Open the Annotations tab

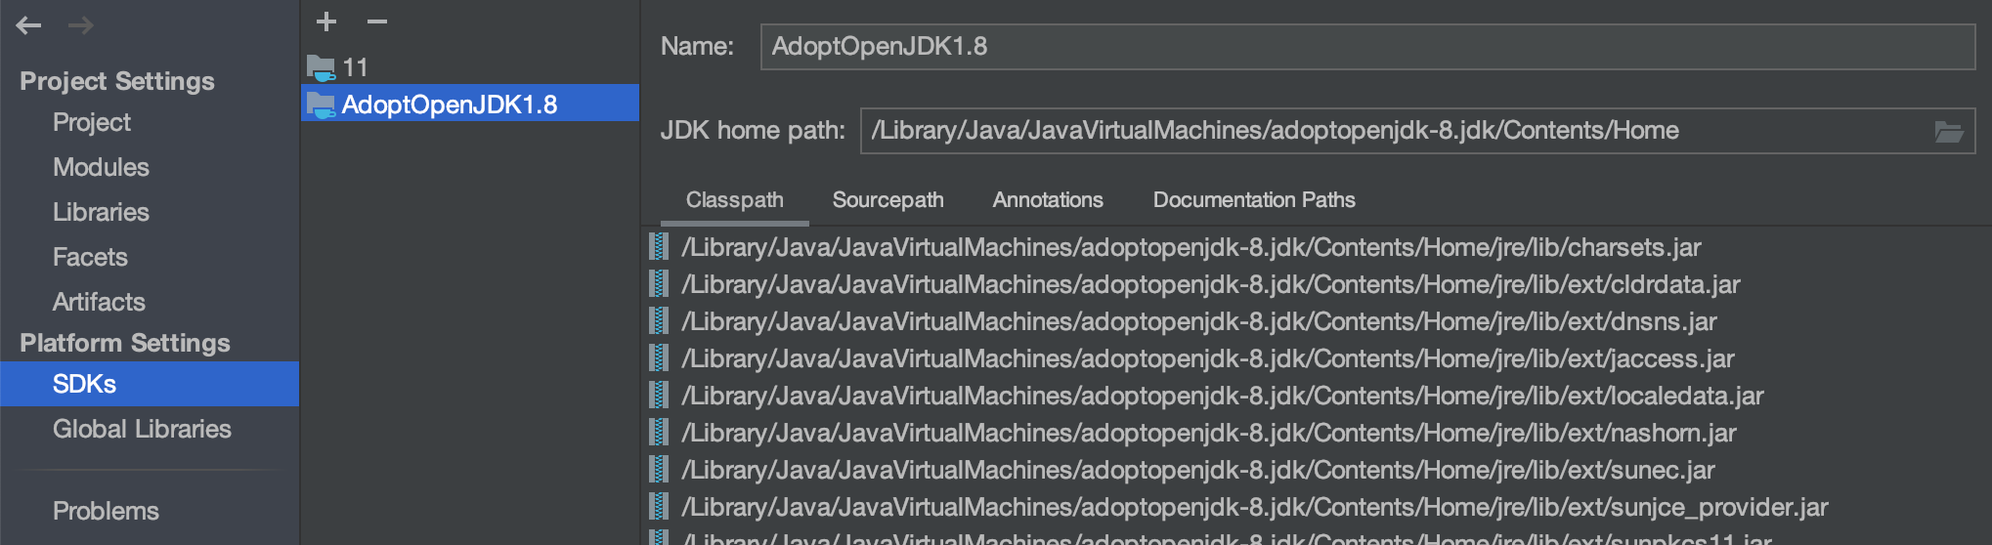1048,200
